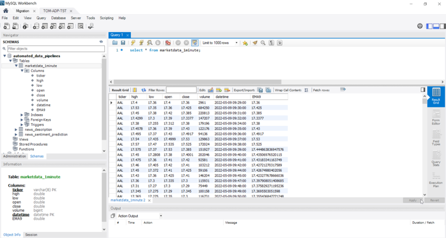
Task: Switch to the Administration tab
Action: 14,156
